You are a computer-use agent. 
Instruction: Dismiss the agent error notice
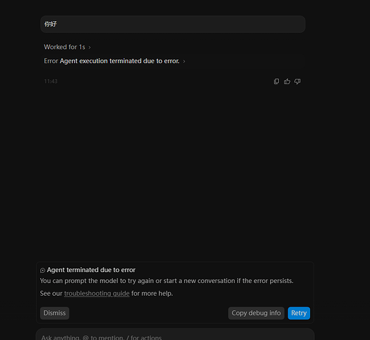pos(54,313)
